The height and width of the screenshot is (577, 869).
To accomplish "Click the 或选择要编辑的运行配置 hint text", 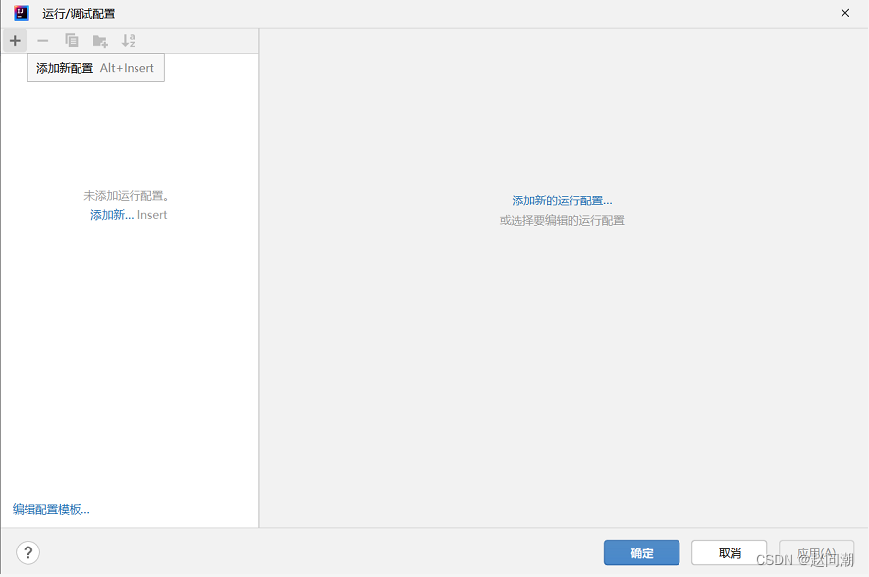I will (562, 221).
